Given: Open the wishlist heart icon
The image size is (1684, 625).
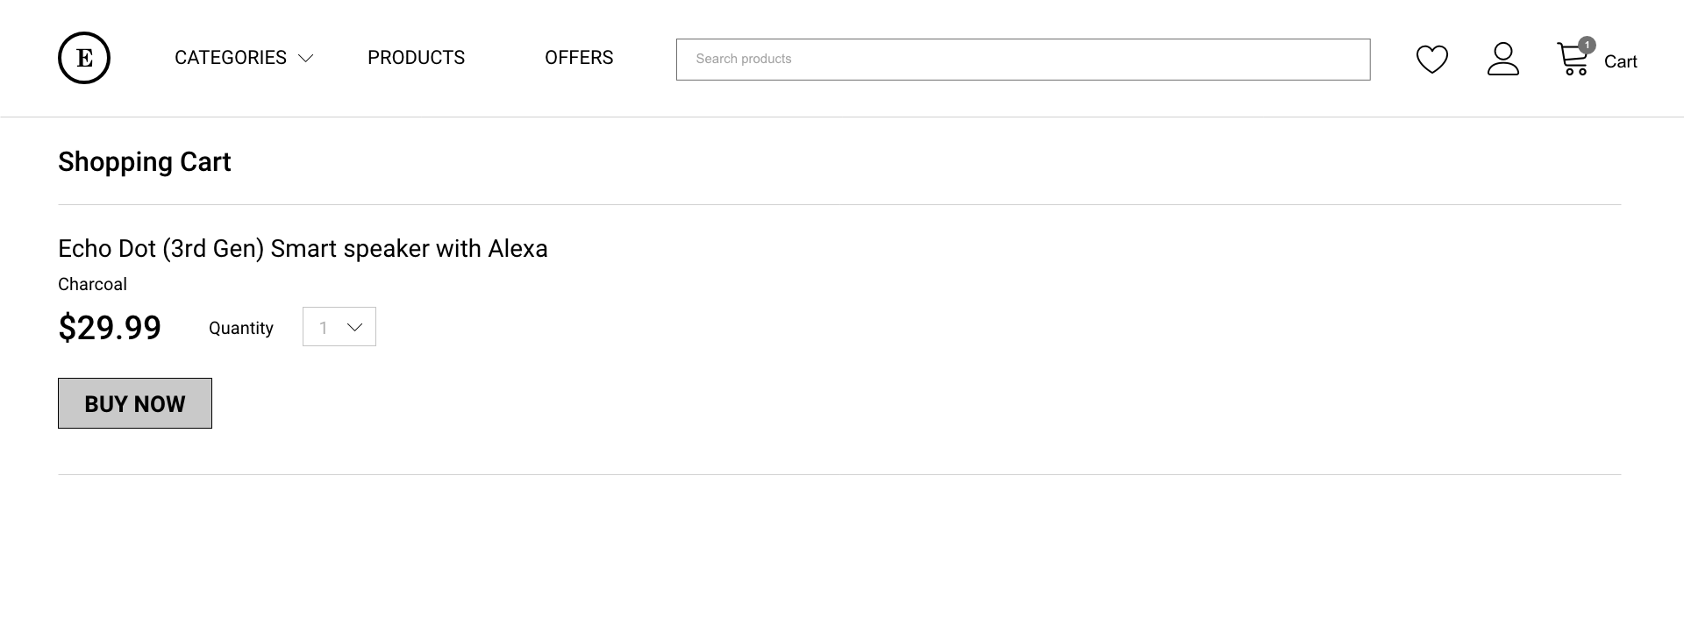Looking at the screenshot, I should coord(1432,59).
